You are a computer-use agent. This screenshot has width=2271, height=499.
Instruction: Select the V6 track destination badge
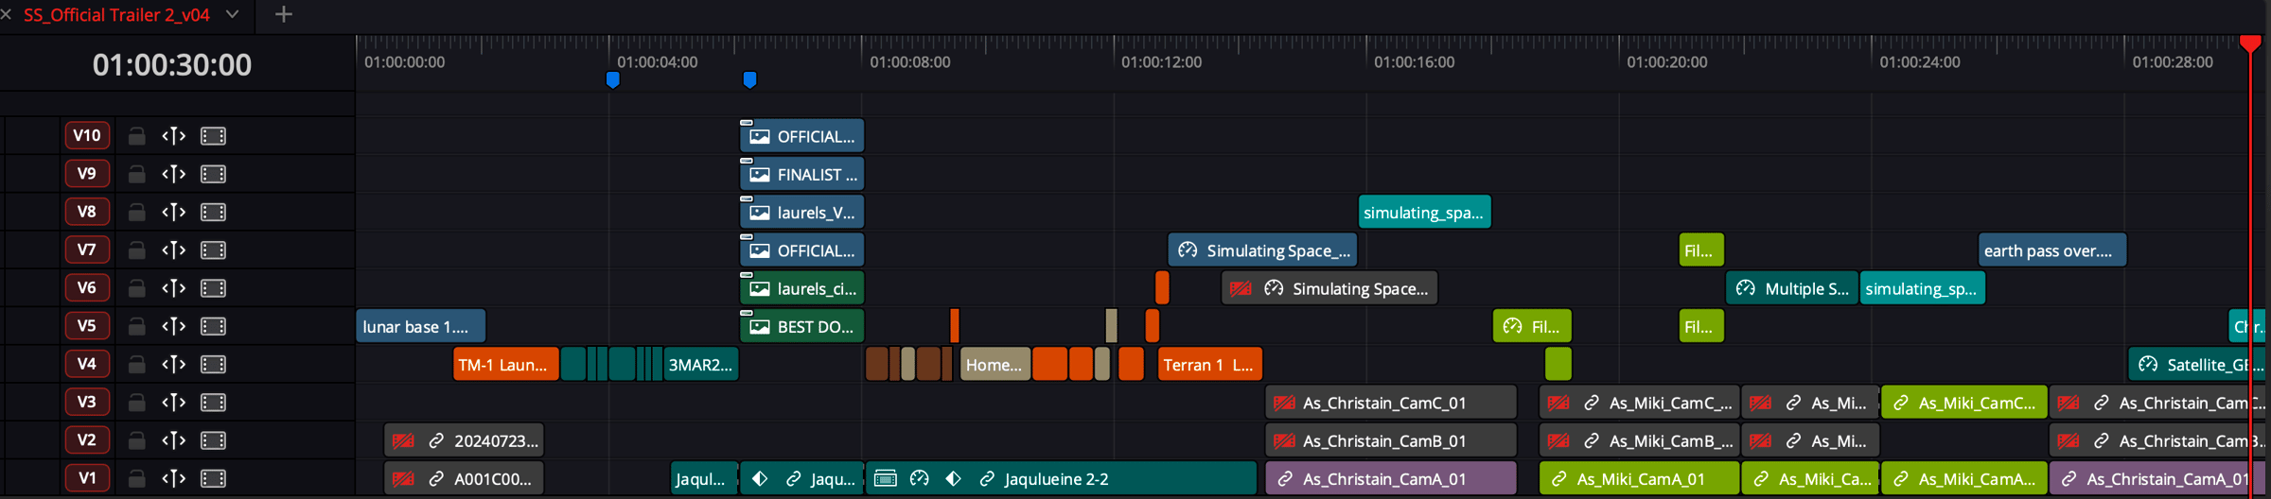click(87, 287)
